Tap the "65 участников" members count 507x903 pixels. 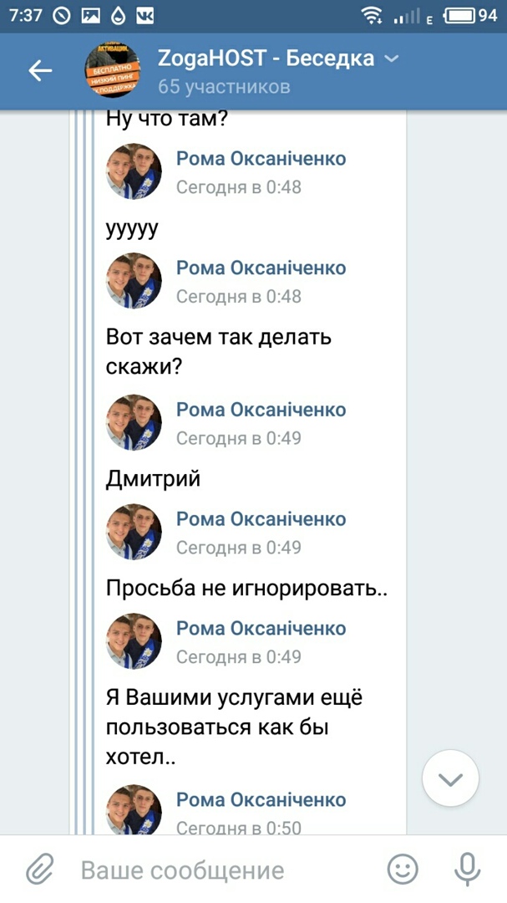224,86
